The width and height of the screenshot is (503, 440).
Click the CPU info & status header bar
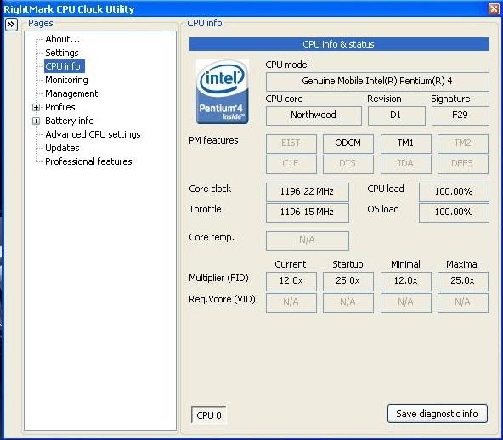(x=339, y=44)
